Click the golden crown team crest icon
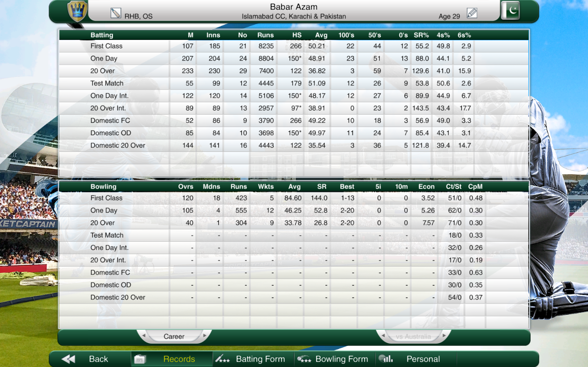Screen dimensions: 588x367 click(77, 11)
